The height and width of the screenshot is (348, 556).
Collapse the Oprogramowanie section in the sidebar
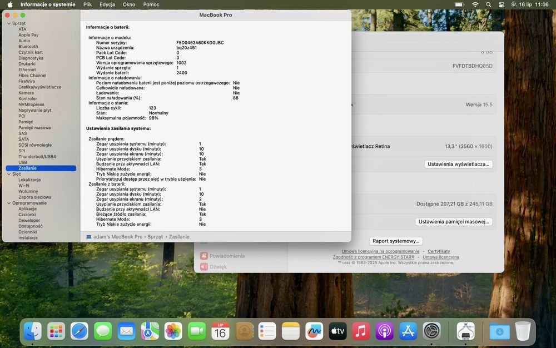click(x=9, y=203)
